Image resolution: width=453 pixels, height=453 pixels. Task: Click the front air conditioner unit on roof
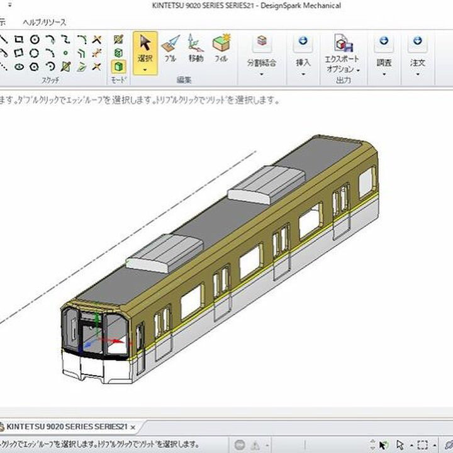165,254
